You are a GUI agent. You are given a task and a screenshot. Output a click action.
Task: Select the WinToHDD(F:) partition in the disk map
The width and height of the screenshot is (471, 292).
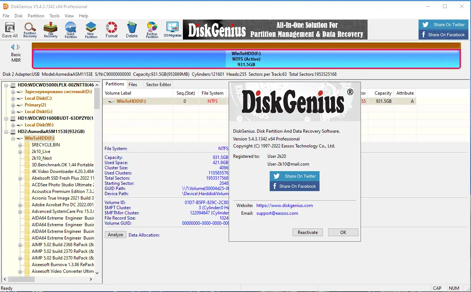pos(246,59)
